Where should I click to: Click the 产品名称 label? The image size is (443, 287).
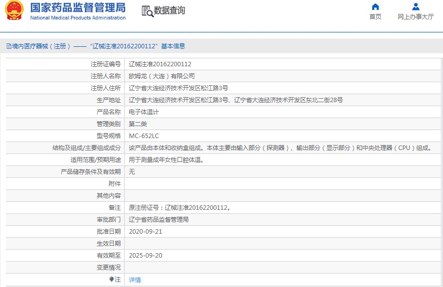coord(108,112)
